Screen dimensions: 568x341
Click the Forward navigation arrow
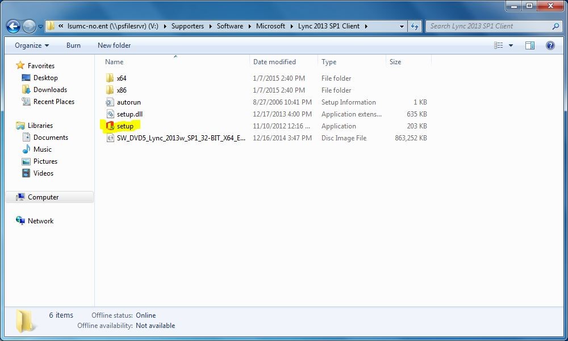point(29,26)
